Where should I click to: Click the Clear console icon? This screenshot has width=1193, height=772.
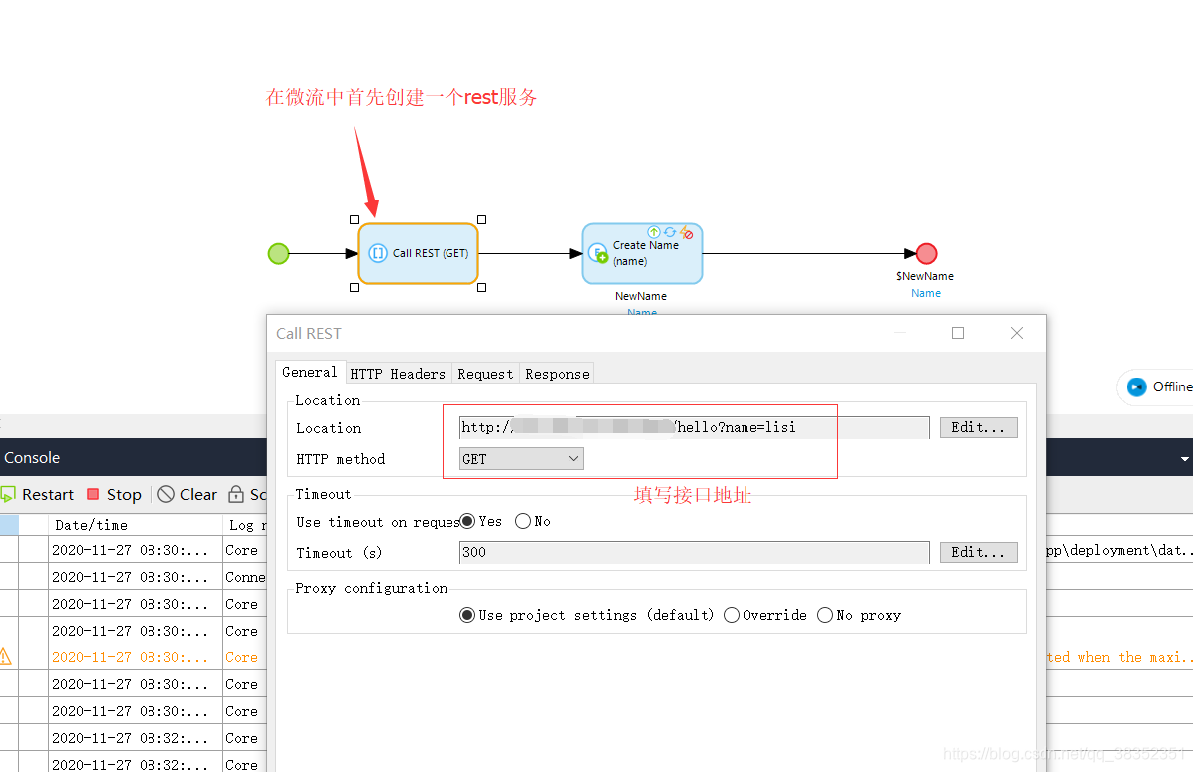pyautogui.click(x=165, y=494)
